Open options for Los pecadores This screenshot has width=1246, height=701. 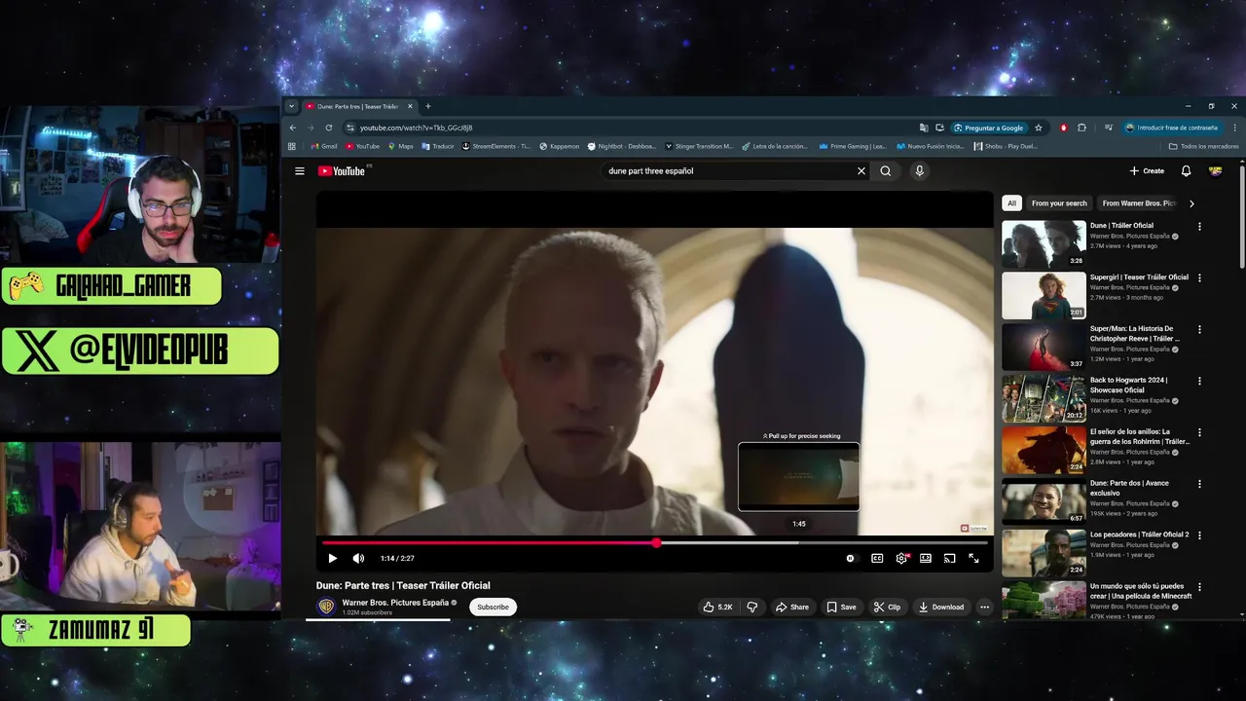1199,536
